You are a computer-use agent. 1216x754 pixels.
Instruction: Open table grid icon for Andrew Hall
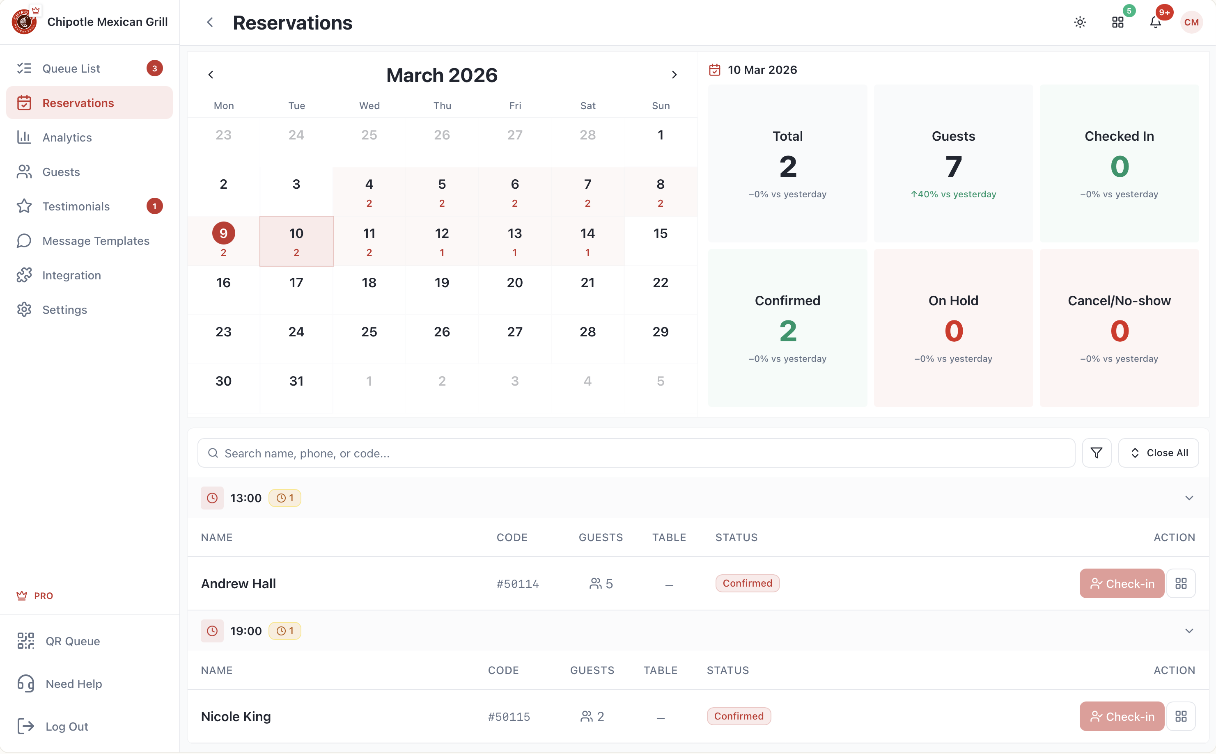[x=1181, y=583]
